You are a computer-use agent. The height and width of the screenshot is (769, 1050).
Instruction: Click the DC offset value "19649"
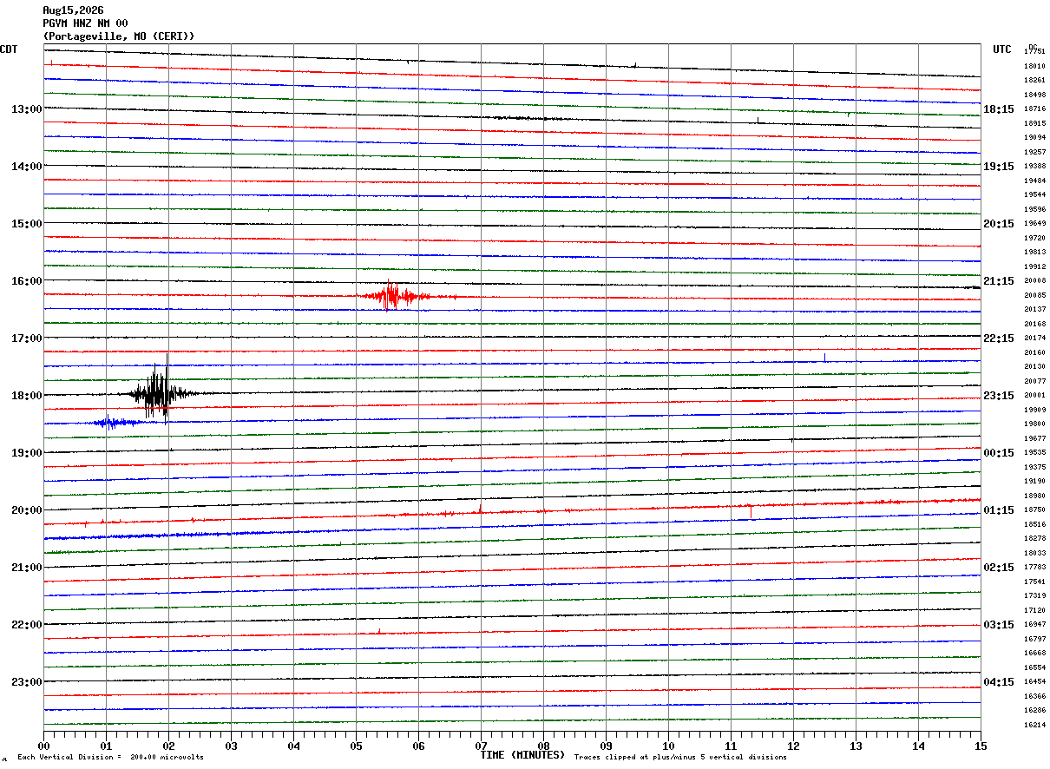[x=1034, y=224]
